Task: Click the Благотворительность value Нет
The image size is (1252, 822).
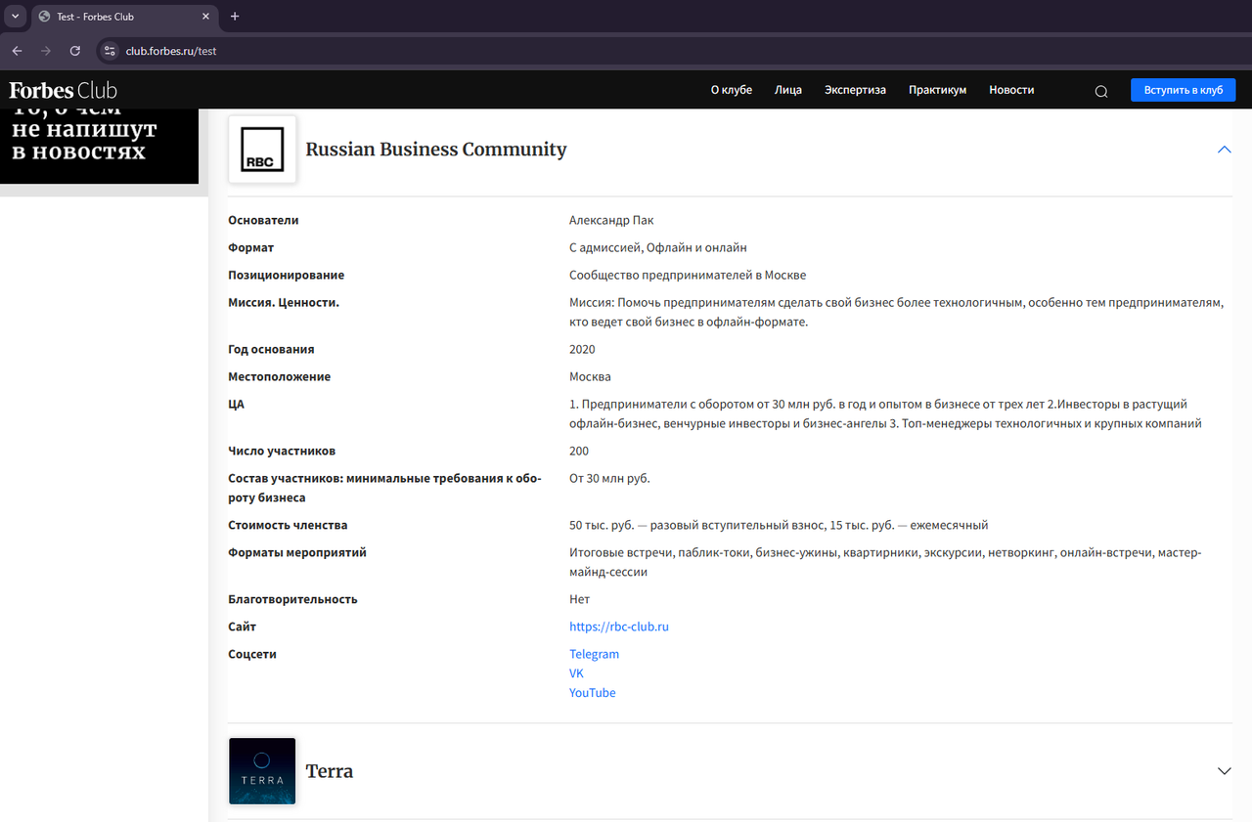Action: click(x=580, y=599)
